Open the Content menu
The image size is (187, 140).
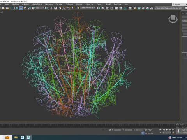[100, 4]
